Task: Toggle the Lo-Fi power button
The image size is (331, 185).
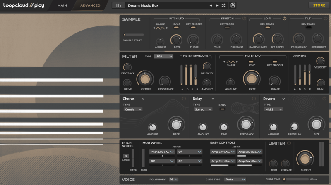Action: click(x=284, y=19)
